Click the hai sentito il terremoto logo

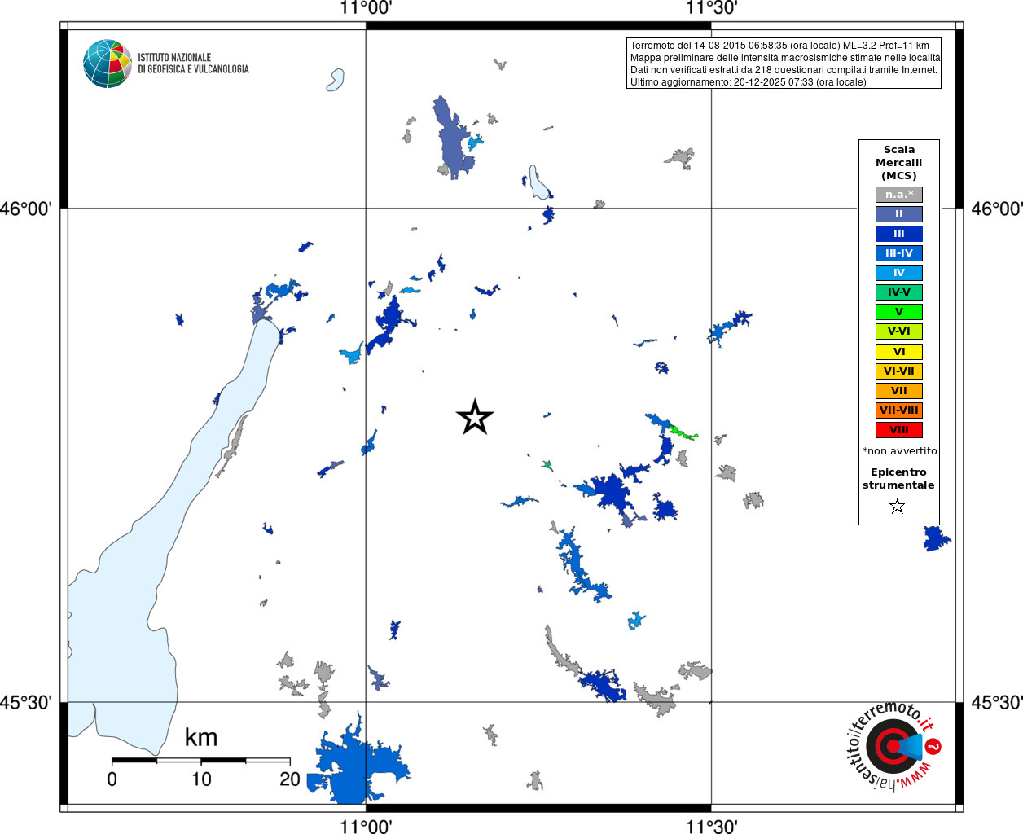point(894,747)
